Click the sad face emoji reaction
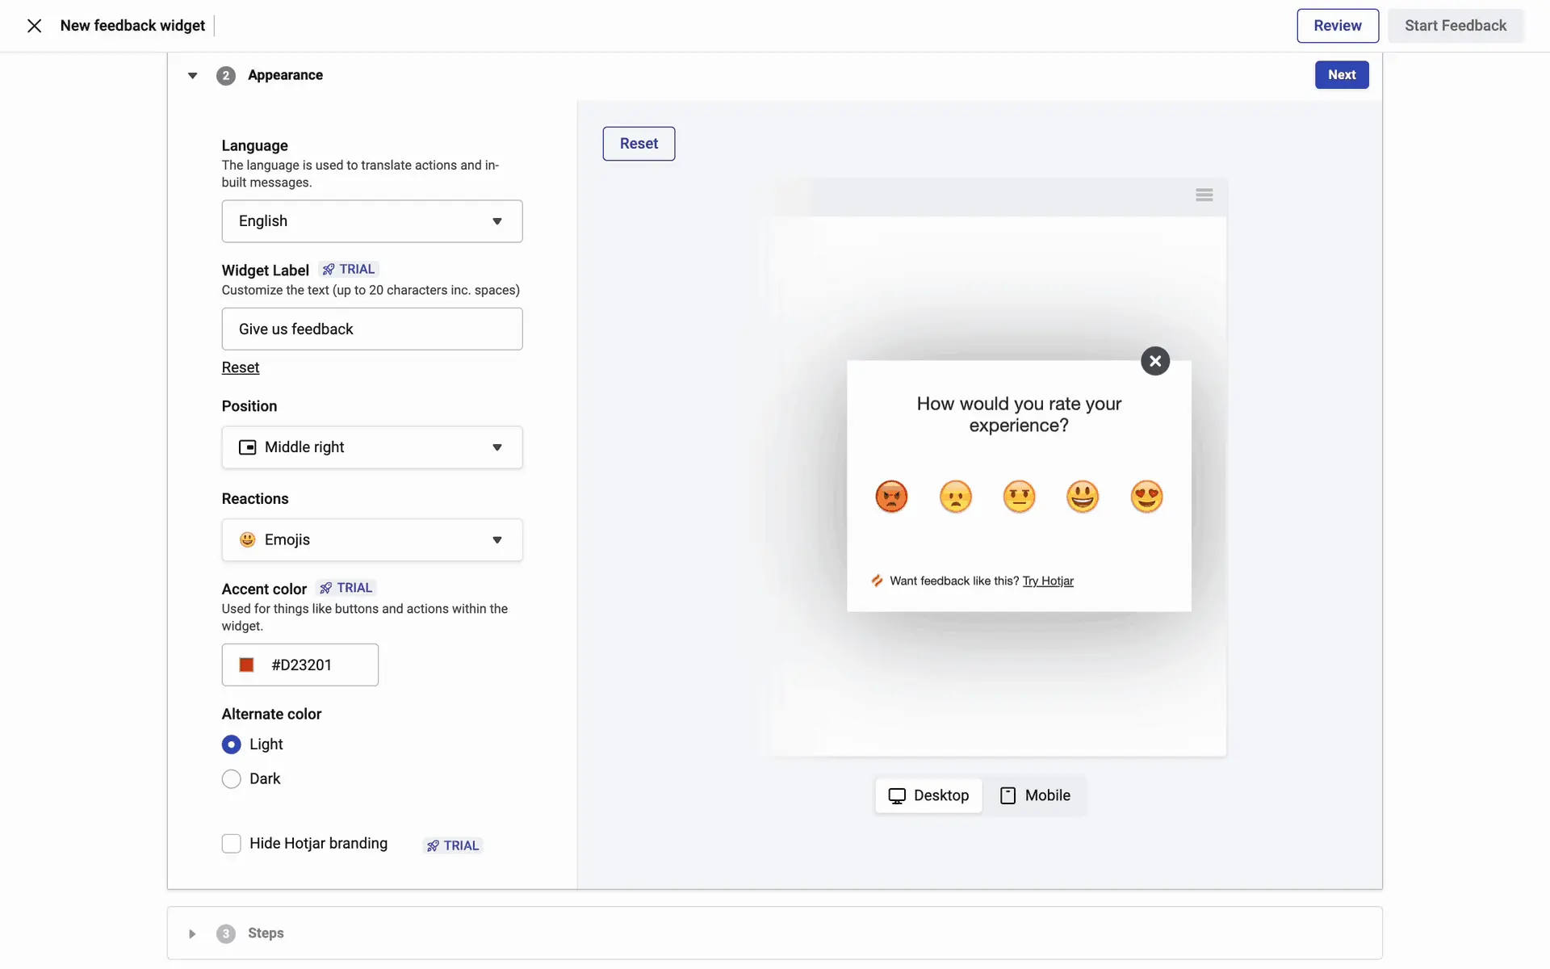This screenshot has height=969, width=1550. (955, 496)
